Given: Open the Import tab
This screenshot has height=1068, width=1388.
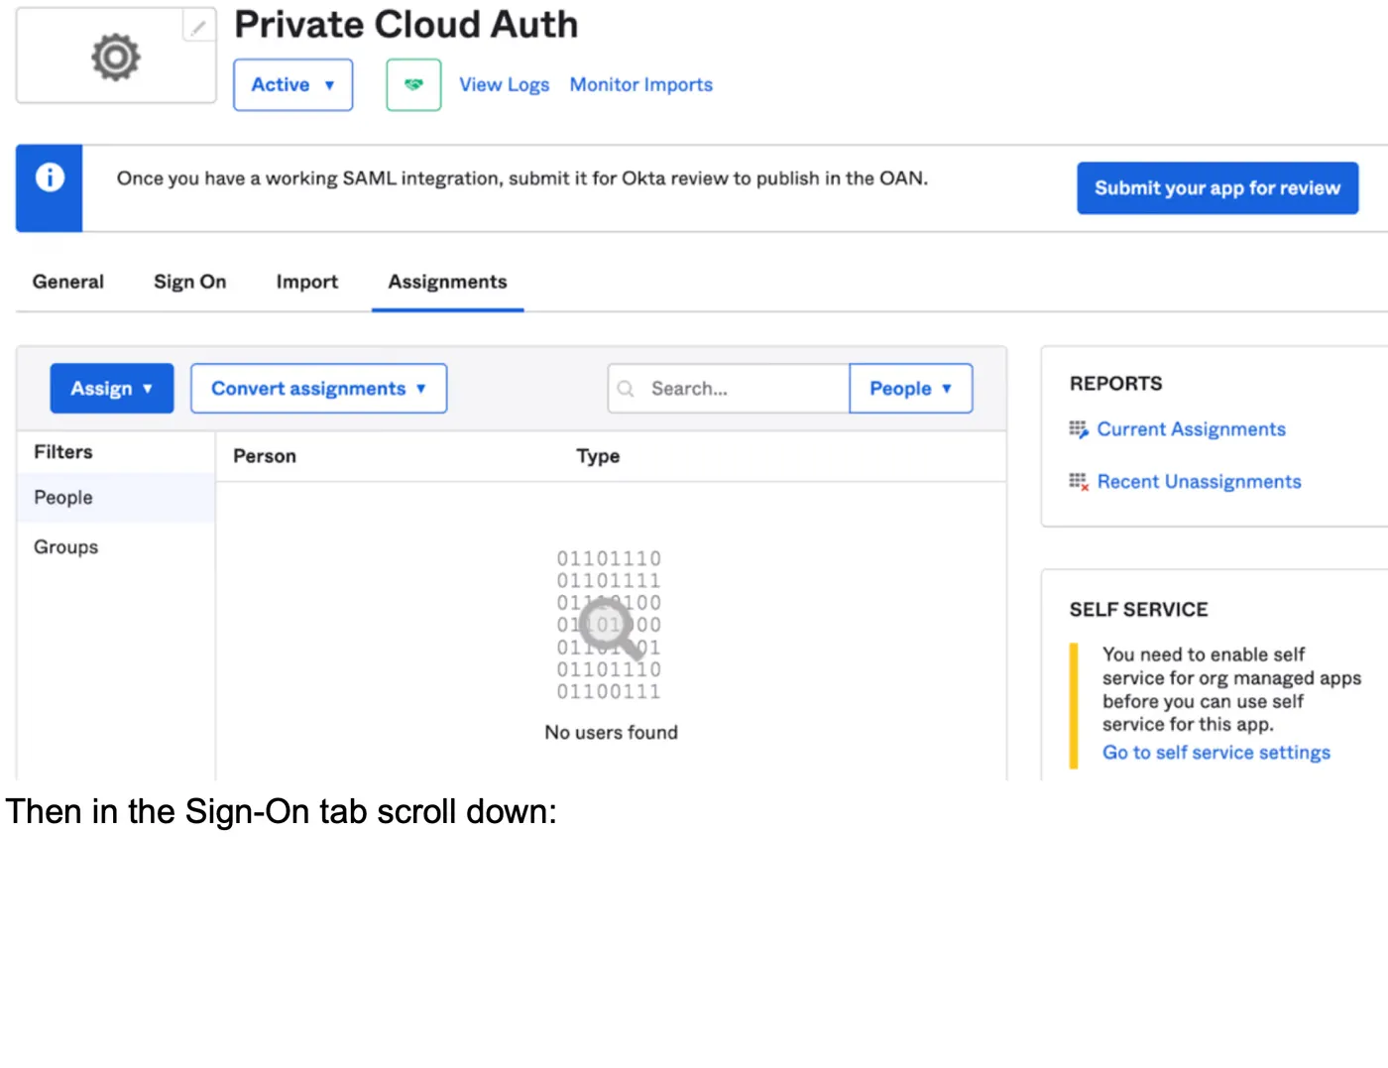Looking at the screenshot, I should [307, 282].
